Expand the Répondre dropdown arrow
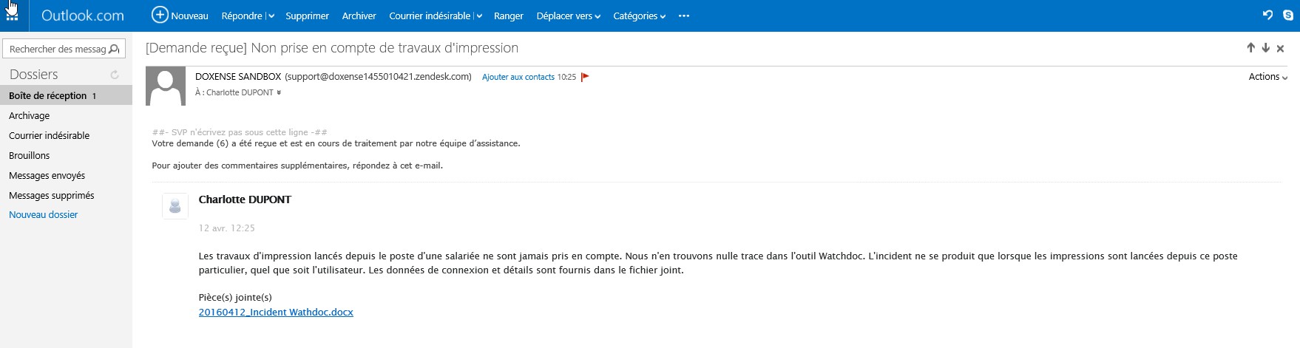The height and width of the screenshot is (348, 1300). 271,16
